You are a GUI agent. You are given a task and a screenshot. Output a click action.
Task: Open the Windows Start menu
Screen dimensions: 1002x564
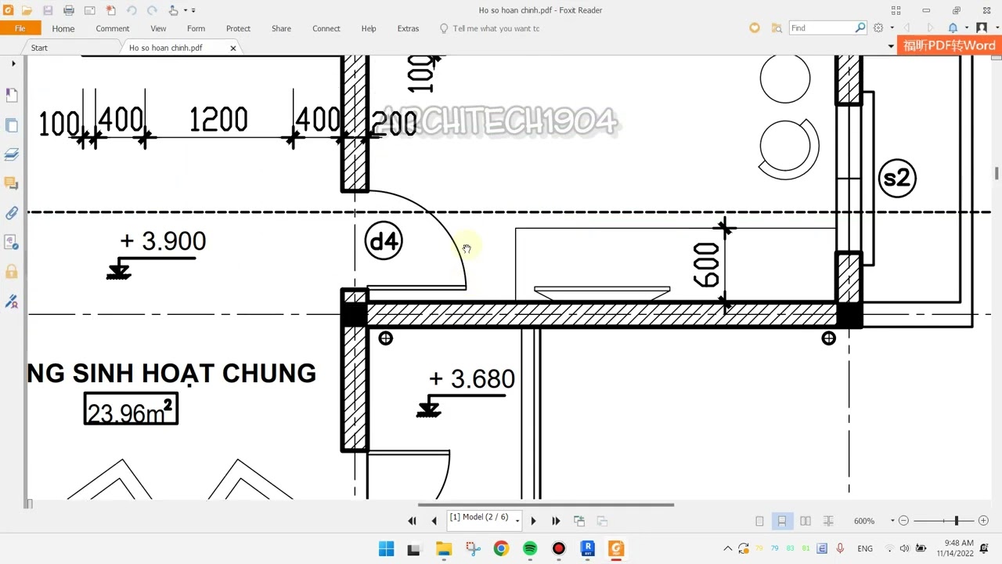click(x=387, y=549)
